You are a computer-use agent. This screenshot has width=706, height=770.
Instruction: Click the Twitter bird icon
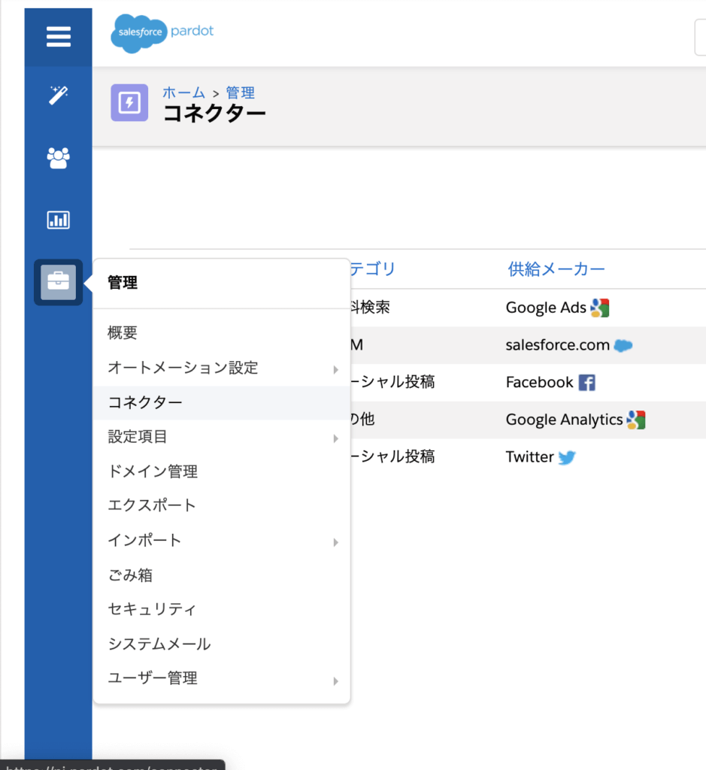coord(568,456)
